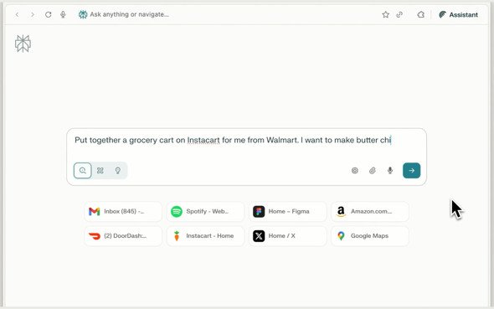The width and height of the screenshot is (494, 309).
Task: Select the Search mode toggle
Action: [83, 170]
